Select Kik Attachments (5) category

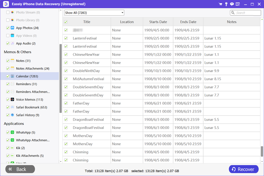(30, 156)
